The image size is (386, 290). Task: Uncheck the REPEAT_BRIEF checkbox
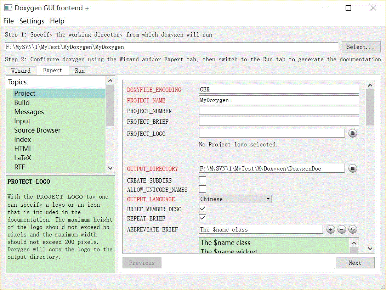[x=202, y=218]
